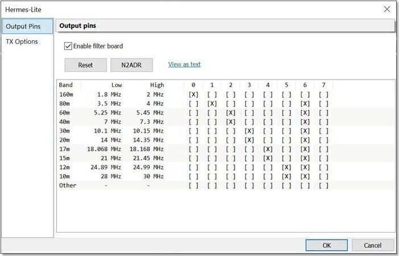Image resolution: width=399 pixels, height=256 pixels.
Task: Toggle pin 5 for the 12m band
Action: coord(286,167)
